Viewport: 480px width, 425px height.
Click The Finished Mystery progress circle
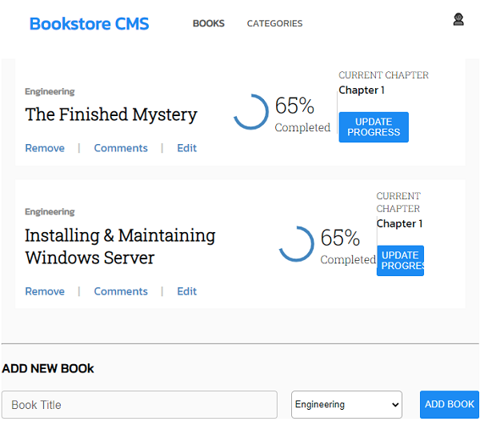click(250, 112)
